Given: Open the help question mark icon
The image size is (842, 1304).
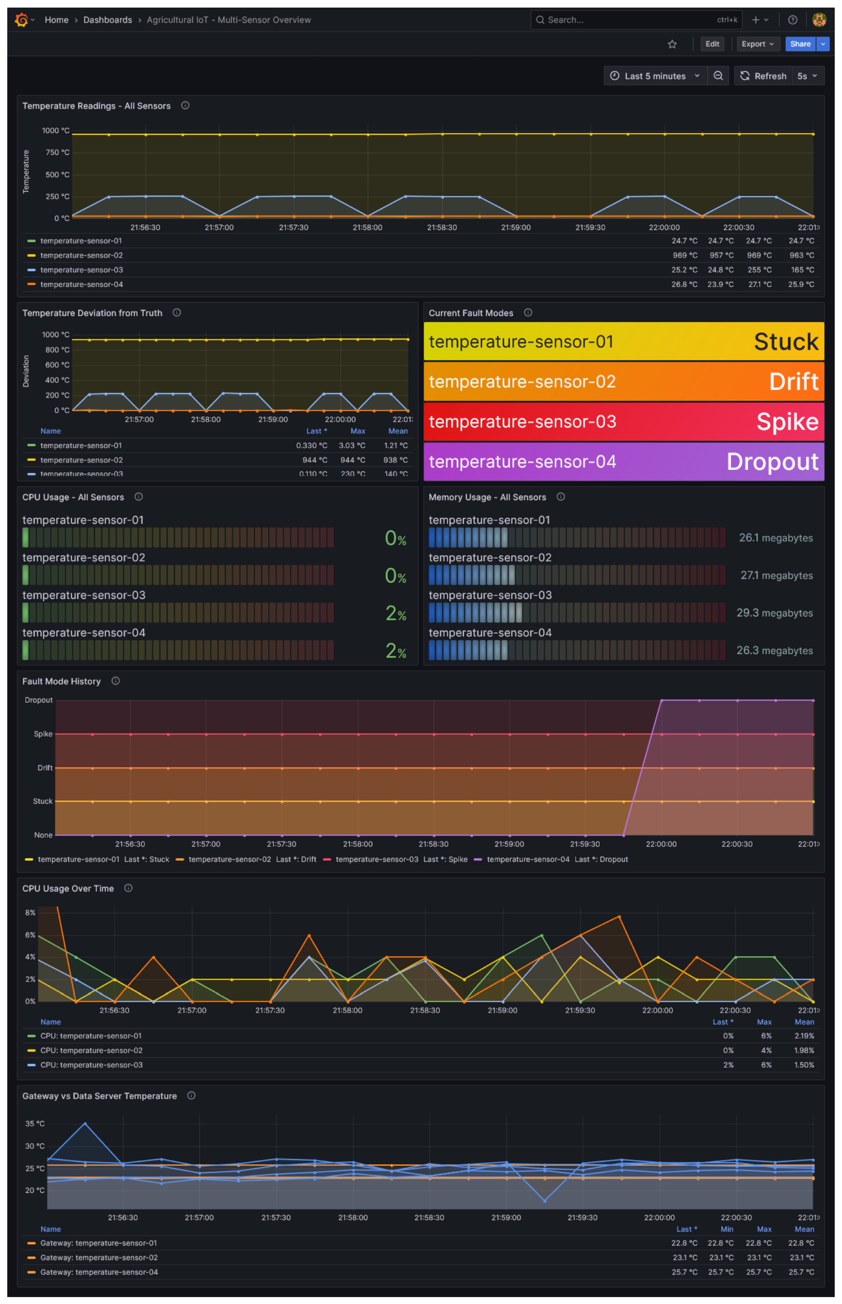Looking at the screenshot, I should click(792, 20).
